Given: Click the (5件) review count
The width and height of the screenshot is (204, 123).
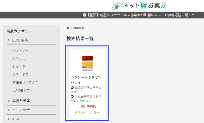Looking at the screenshot, I should click(97, 113).
